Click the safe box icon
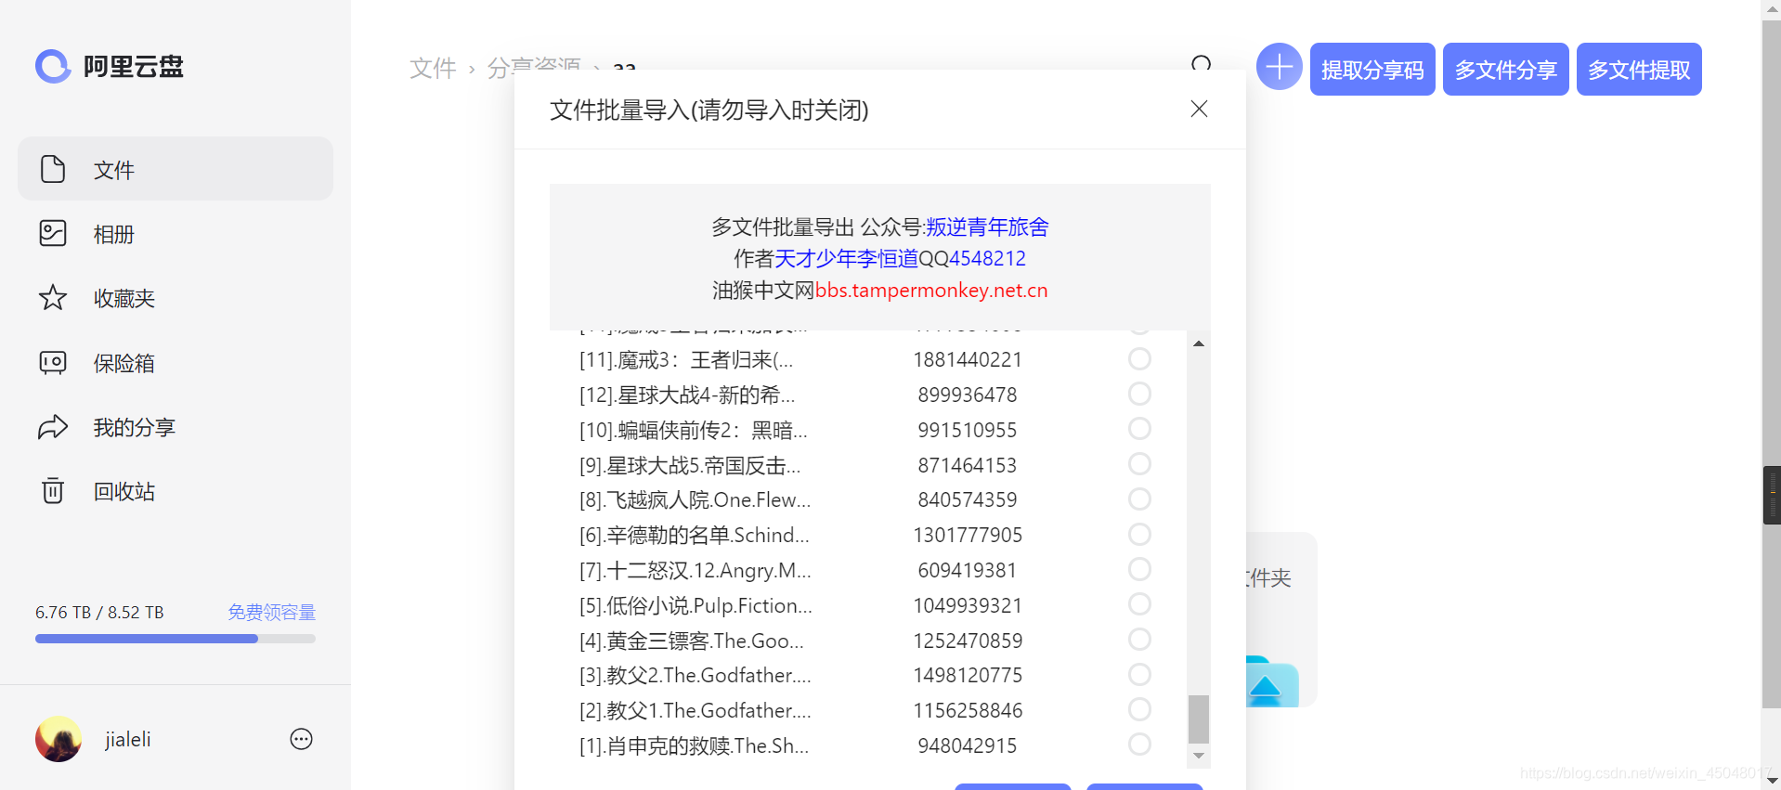This screenshot has width=1781, height=790. (53, 362)
